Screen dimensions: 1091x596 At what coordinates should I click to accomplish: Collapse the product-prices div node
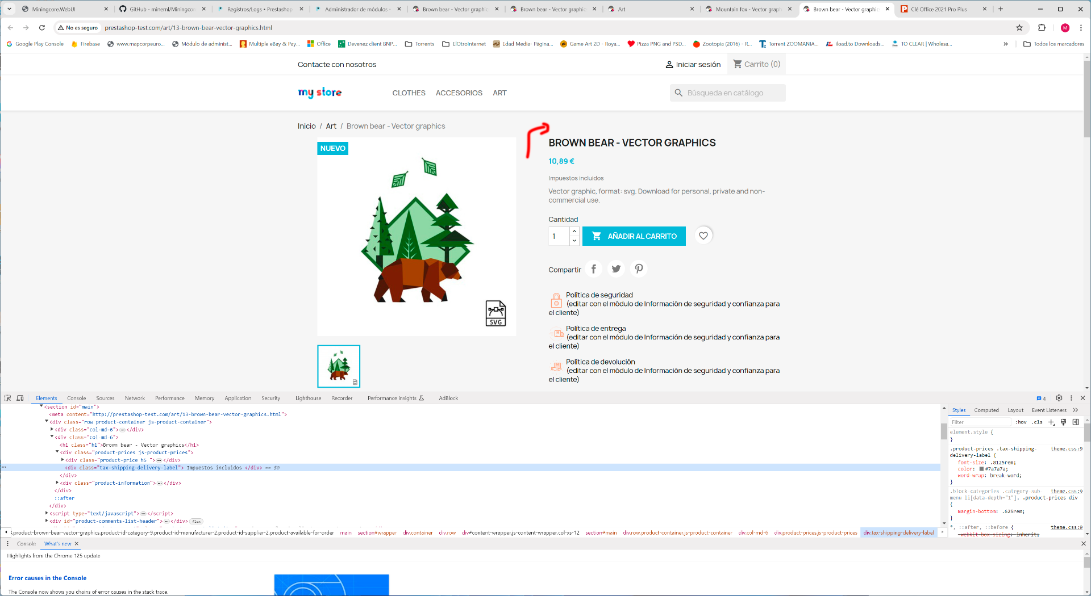[57, 452]
